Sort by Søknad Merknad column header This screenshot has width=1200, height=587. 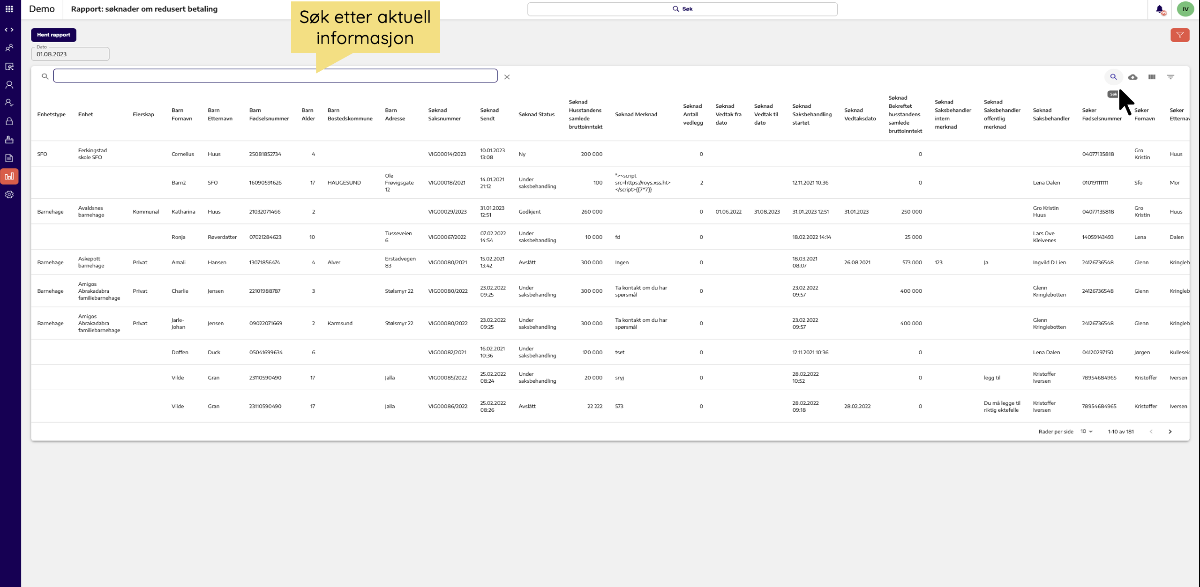[x=636, y=114]
